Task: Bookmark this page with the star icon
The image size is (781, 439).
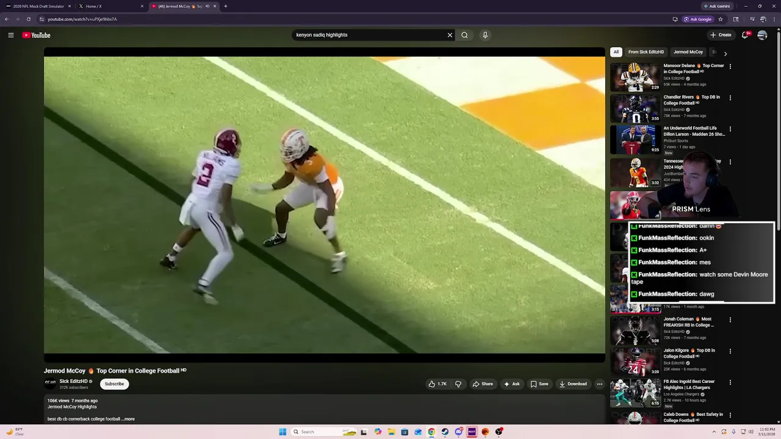Action: (721, 19)
